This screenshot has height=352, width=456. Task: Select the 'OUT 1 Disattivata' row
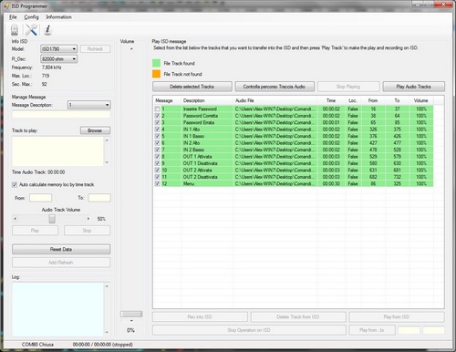click(294, 163)
